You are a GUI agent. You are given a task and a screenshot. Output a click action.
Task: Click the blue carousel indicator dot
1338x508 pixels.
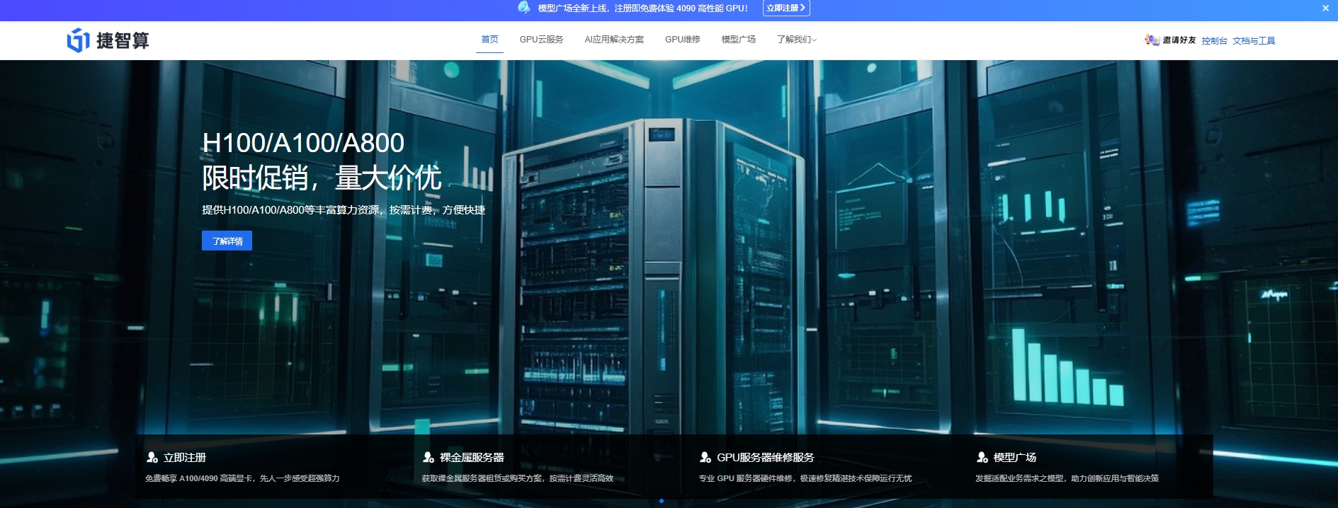click(x=662, y=501)
